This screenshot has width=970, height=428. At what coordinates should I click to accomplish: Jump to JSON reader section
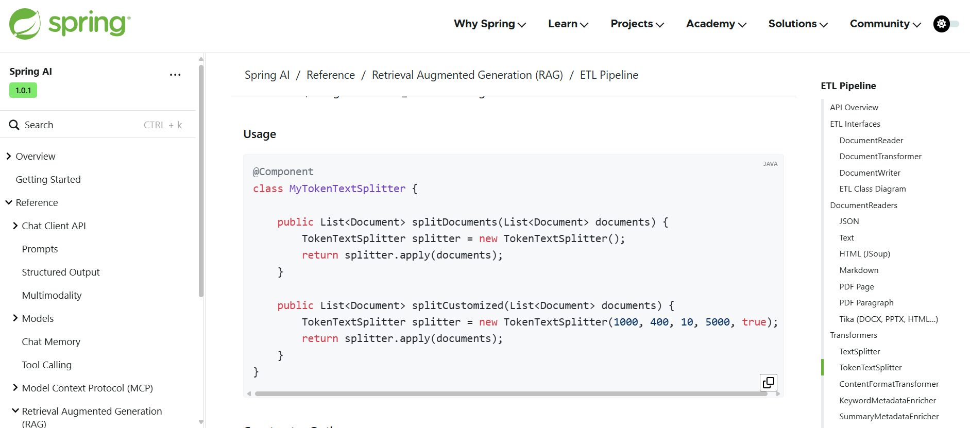coord(849,221)
